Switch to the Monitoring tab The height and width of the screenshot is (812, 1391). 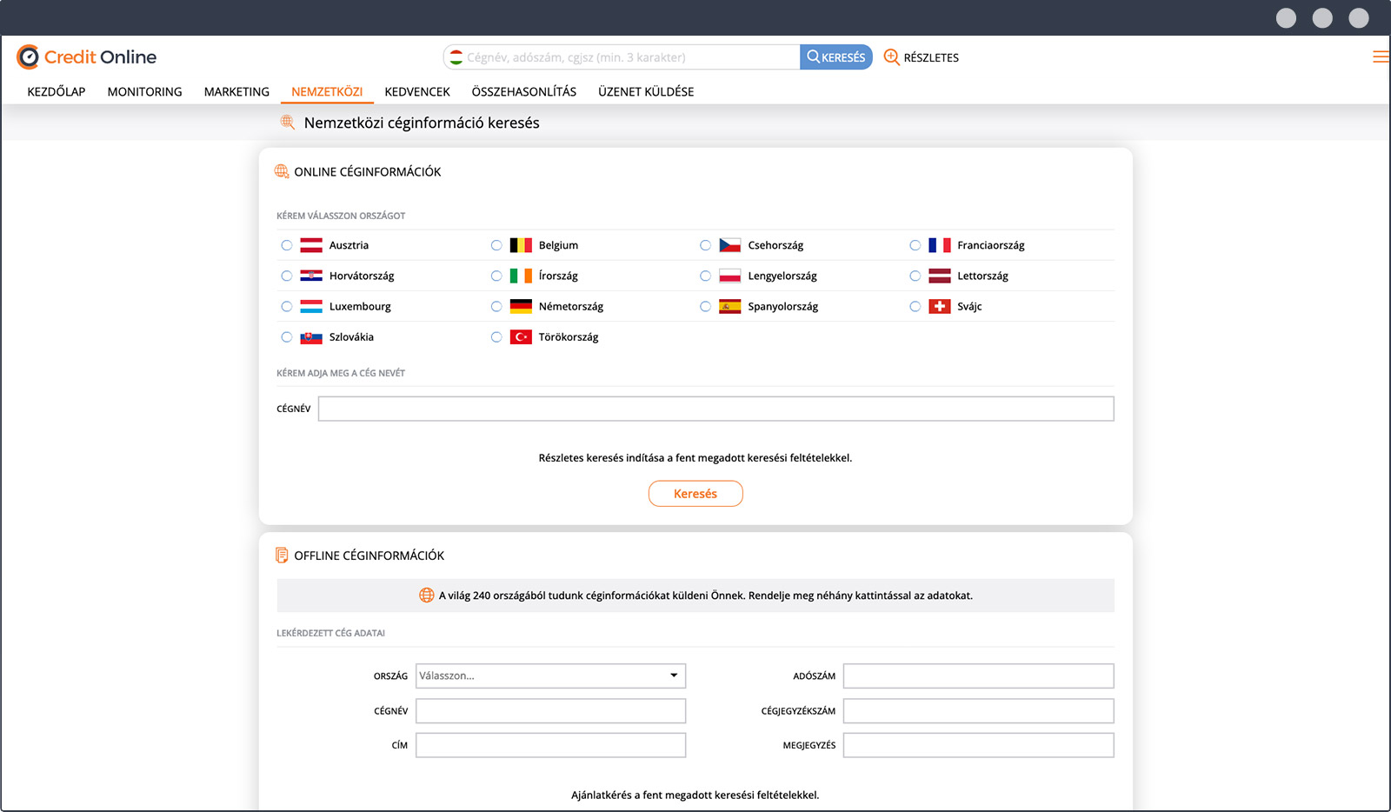click(x=144, y=92)
